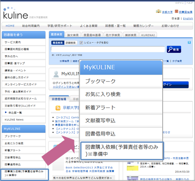195x181 pixels.
Task: Open the blue question mark search help
Action: click(x=189, y=42)
